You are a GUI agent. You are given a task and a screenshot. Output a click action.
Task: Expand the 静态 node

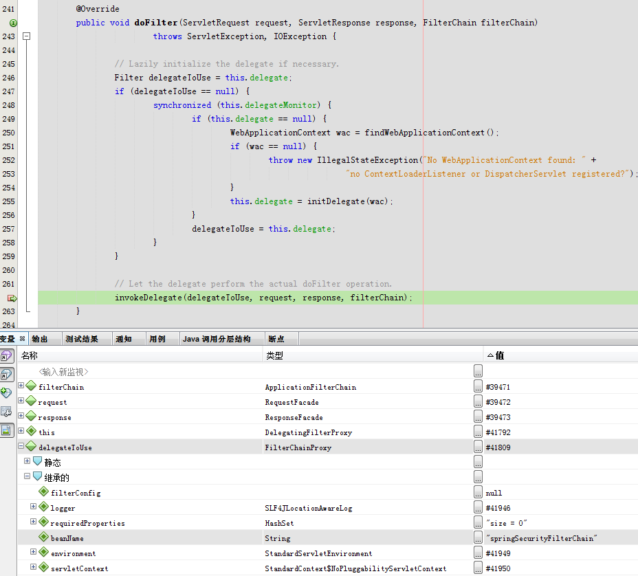click(x=27, y=461)
